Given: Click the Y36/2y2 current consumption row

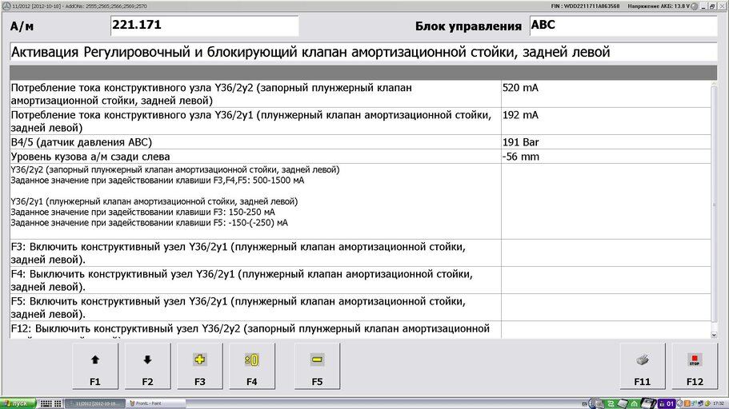Looking at the screenshot, I should tap(255, 94).
